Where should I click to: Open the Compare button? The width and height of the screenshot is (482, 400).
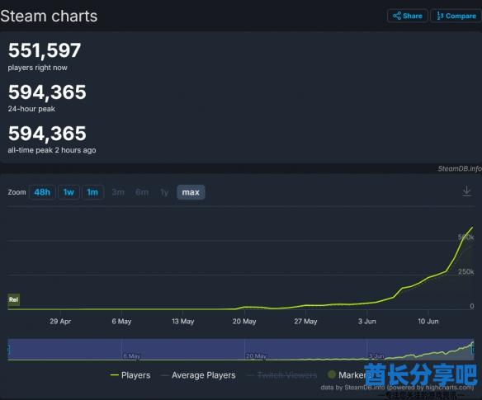click(456, 16)
